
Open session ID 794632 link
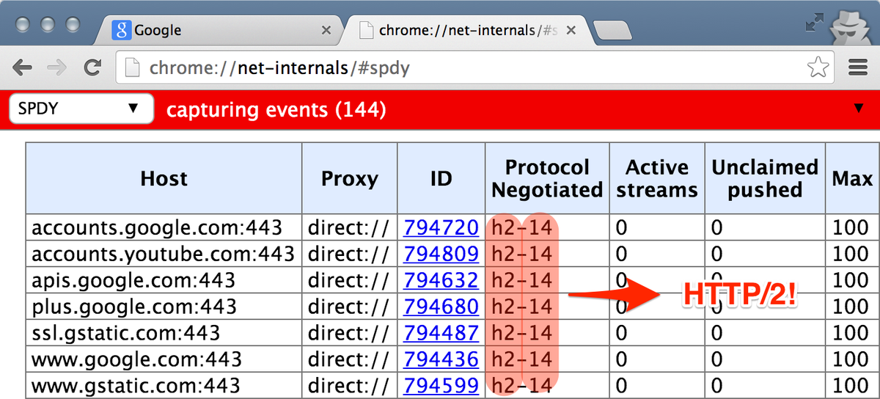click(x=441, y=280)
